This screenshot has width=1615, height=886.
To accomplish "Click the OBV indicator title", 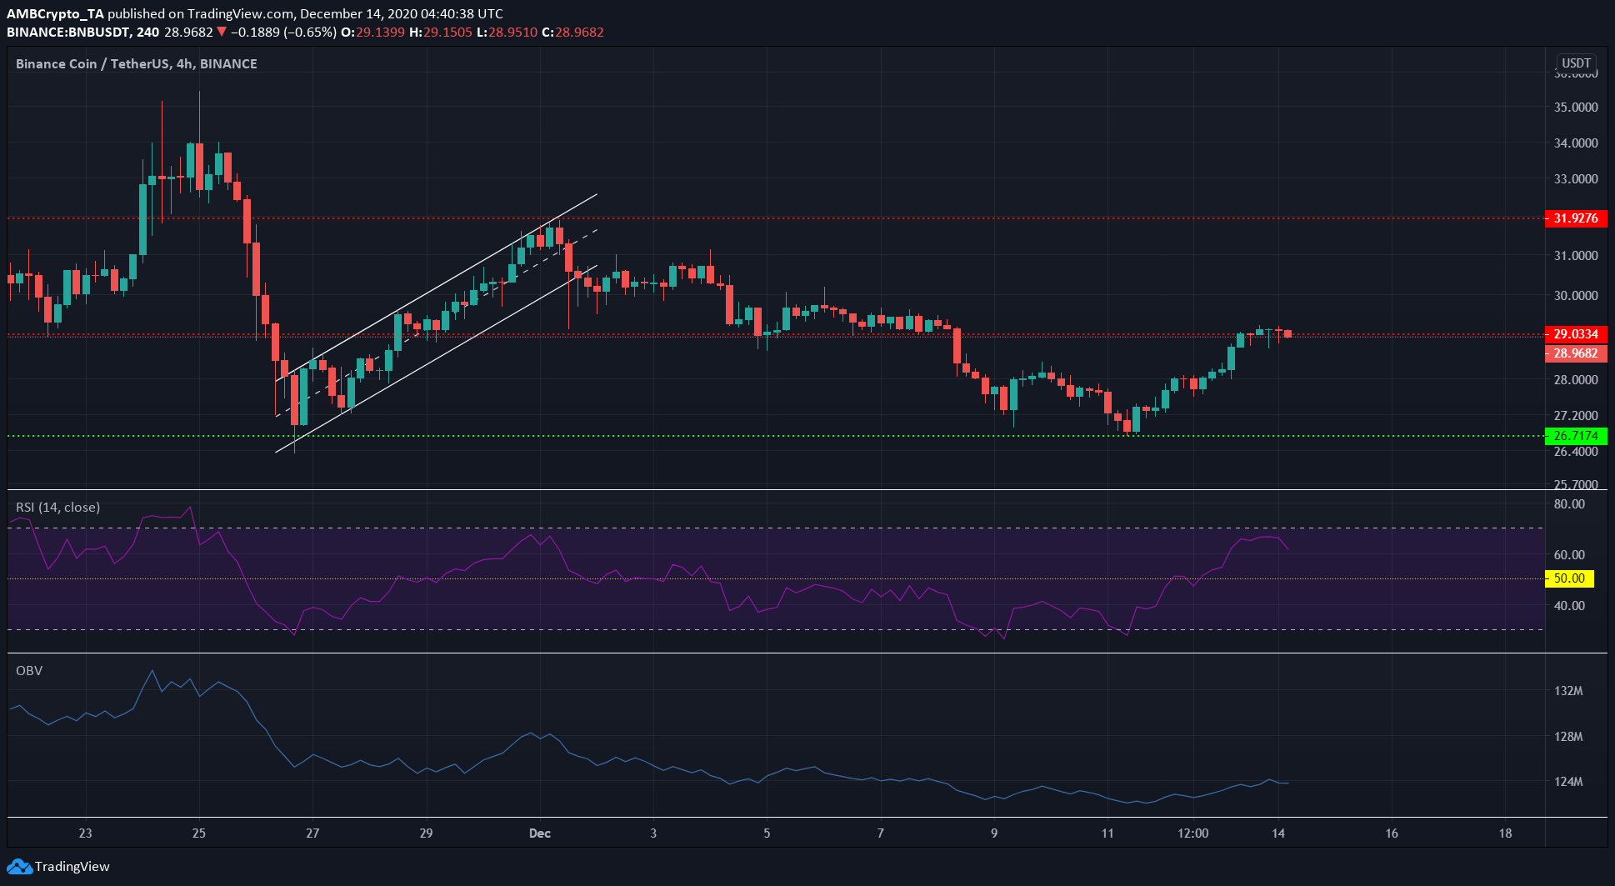I will 29,670.
